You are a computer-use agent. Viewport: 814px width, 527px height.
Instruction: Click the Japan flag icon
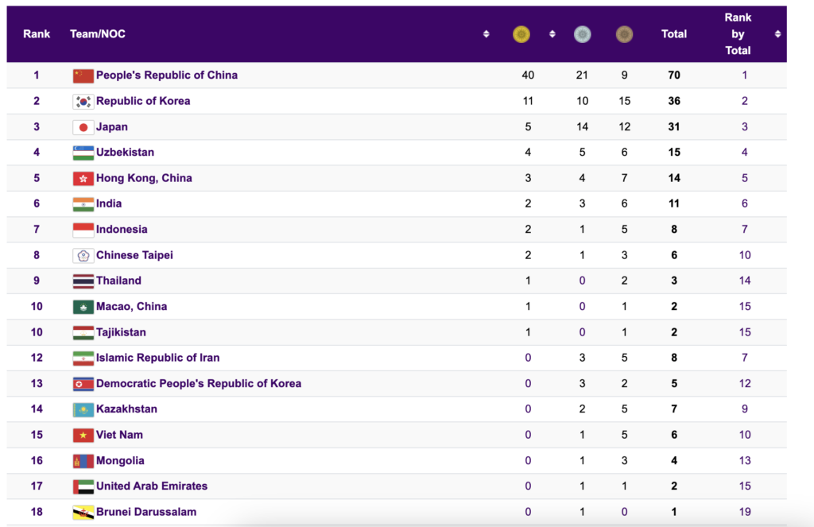83,127
